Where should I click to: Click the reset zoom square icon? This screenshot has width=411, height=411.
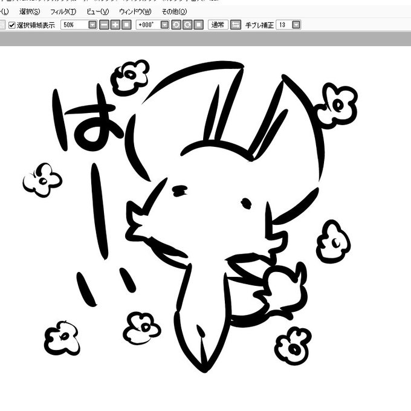tap(126, 25)
